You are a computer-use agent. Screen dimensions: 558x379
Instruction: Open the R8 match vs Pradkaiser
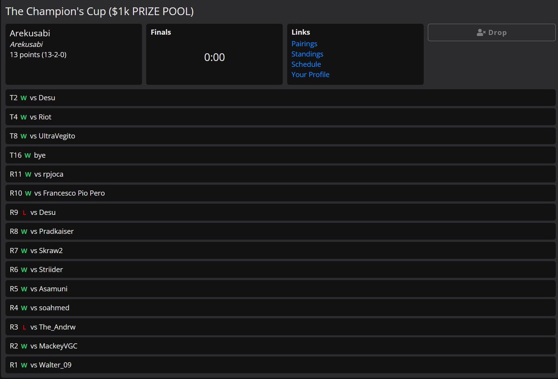point(280,231)
